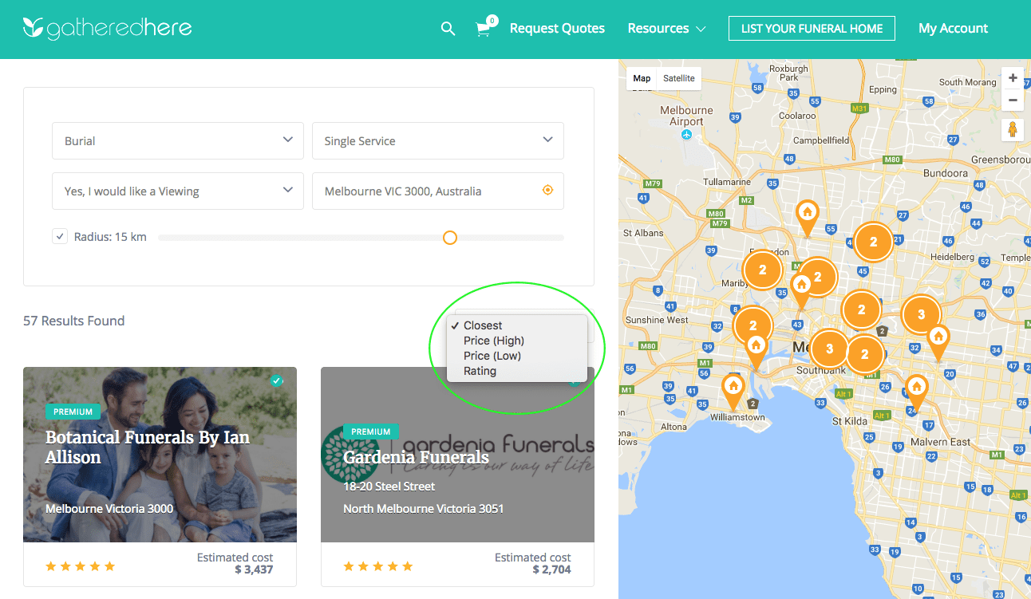Image resolution: width=1031 pixels, height=599 pixels.
Task: Click estimated cost $ 2,704
Action: 551,569
